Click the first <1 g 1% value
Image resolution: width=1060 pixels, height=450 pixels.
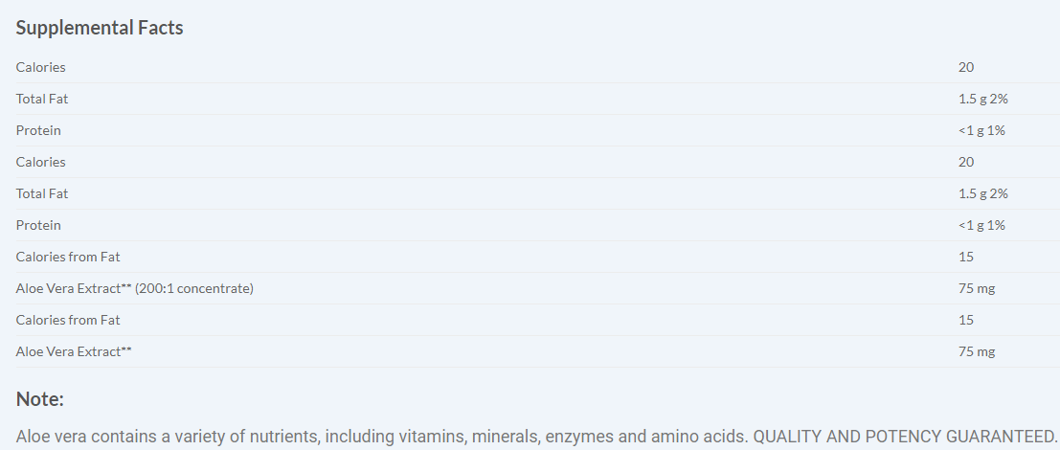(x=981, y=130)
